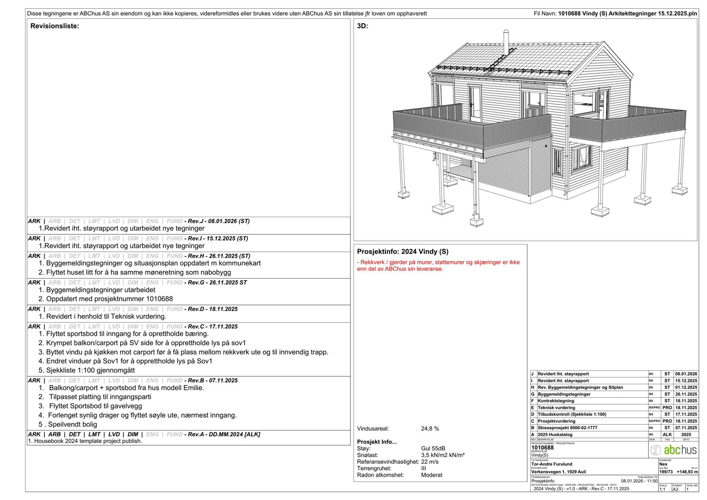The width and height of the screenshot is (707, 500).
Task: Toggle the ARK discipline label on Rev.J row
Action: 34,221
